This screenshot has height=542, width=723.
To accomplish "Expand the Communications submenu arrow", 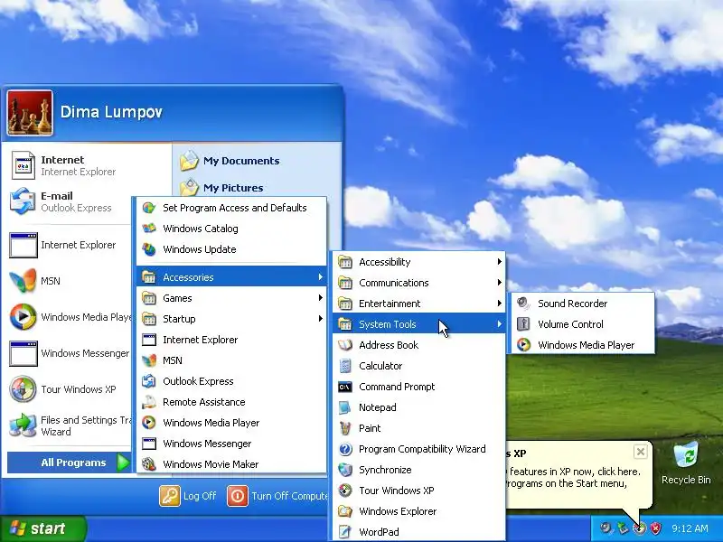I will [x=500, y=283].
